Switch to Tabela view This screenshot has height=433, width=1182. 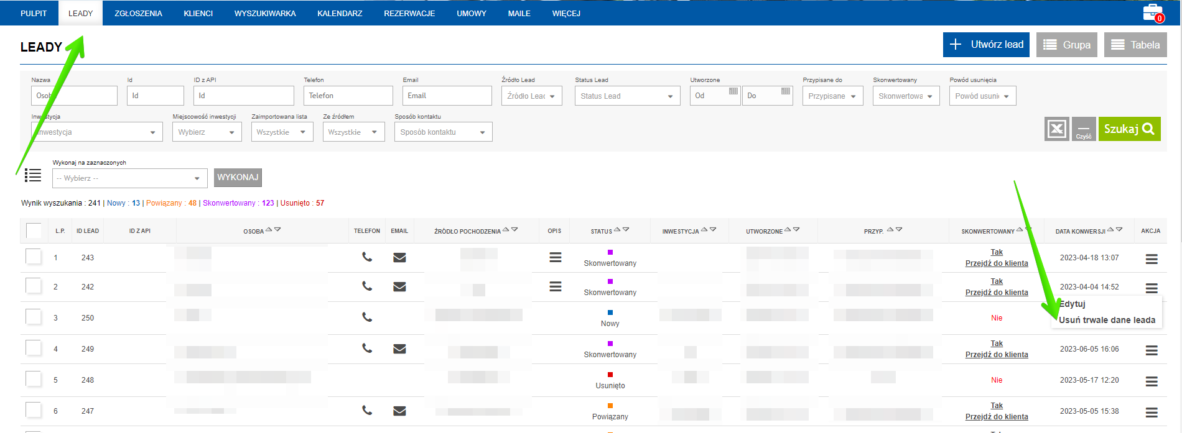1135,45
